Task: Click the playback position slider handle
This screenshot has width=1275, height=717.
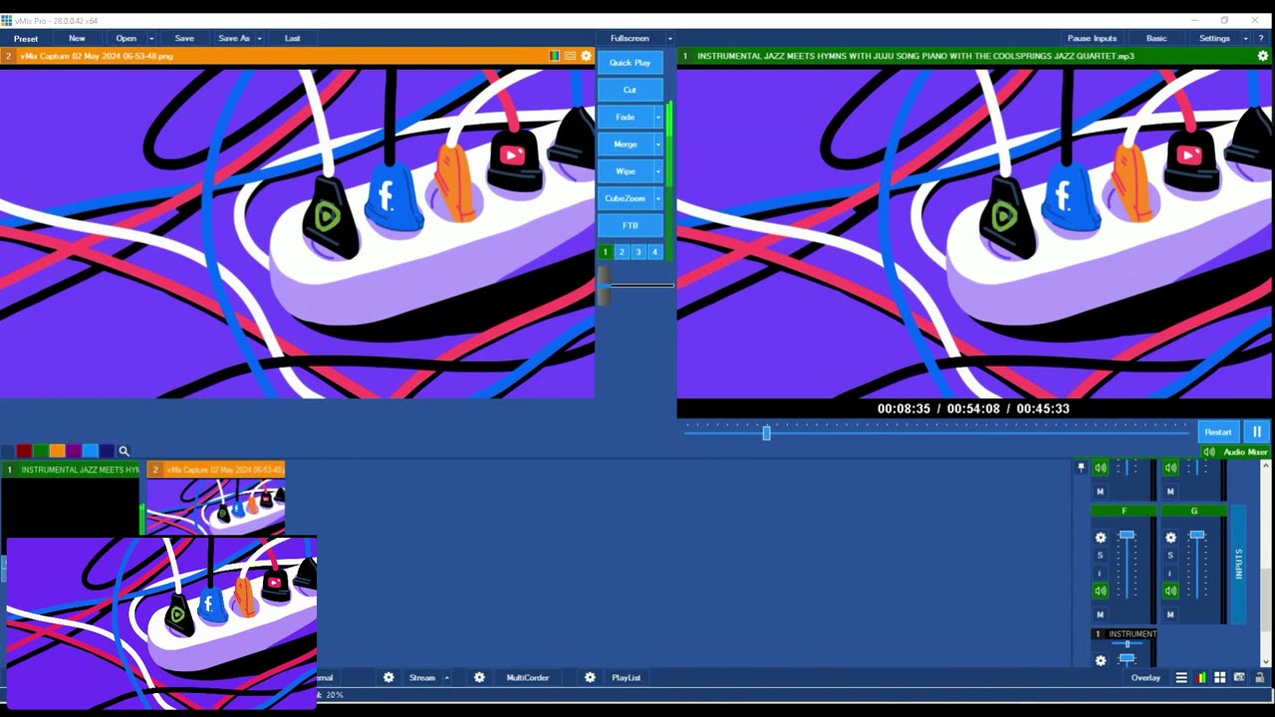Action: point(766,433)
